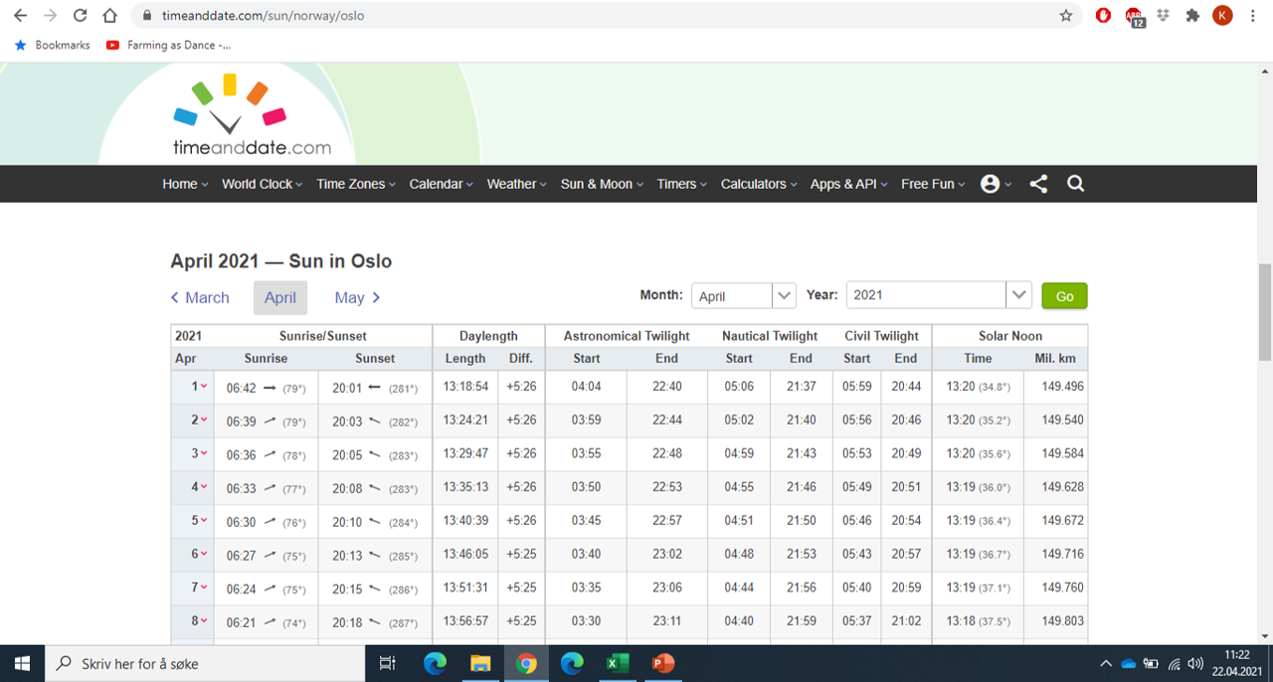Expand the Month dropdown showing April
The image size is (1273, 682).
click(x=744, y=296)
